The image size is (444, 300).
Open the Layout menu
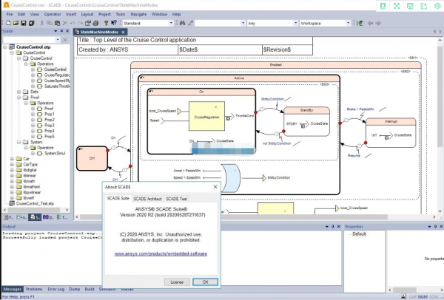(87, 14)
